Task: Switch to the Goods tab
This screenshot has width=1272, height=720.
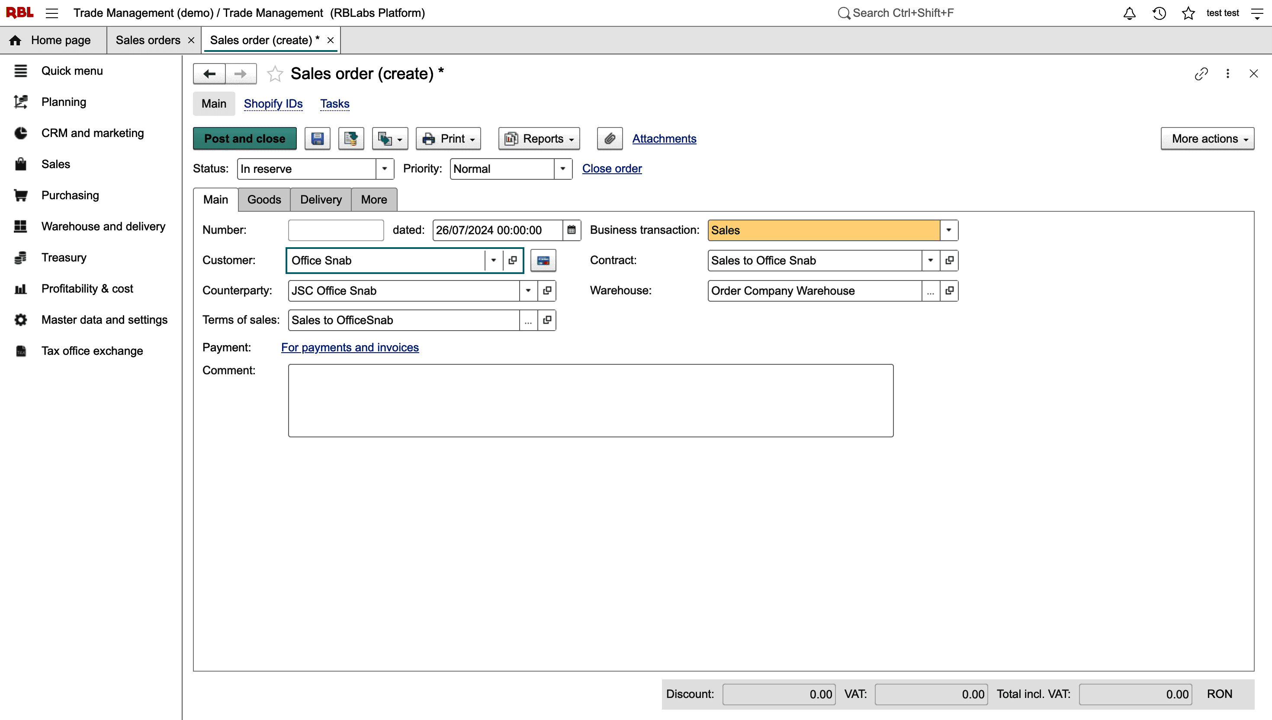Action: point(264,199)
